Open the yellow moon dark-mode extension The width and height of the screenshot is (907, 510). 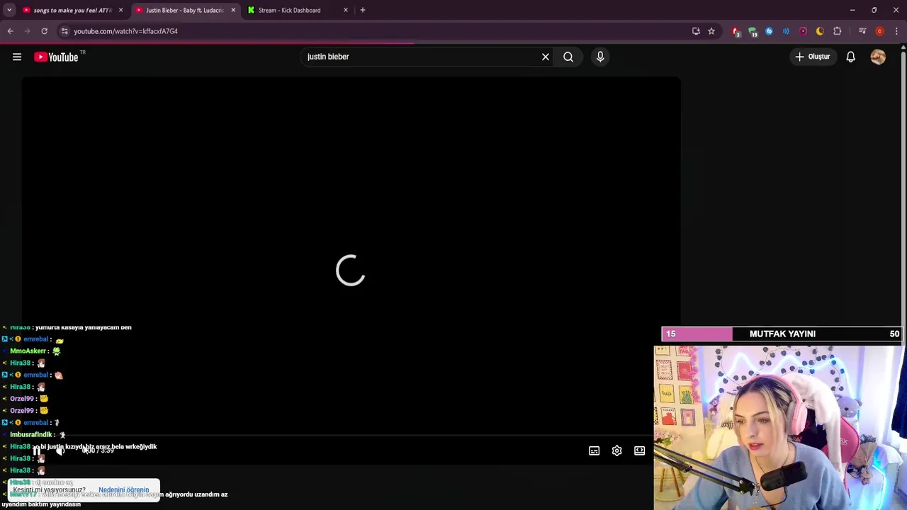[x=820, y=31]
